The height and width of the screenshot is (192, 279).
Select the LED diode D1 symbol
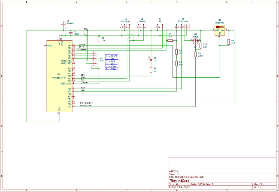point(151,60)
